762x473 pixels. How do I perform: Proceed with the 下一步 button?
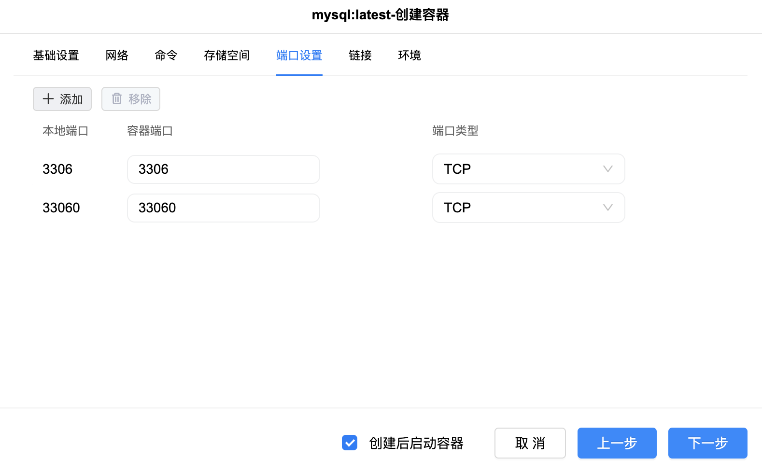point(707,443)
